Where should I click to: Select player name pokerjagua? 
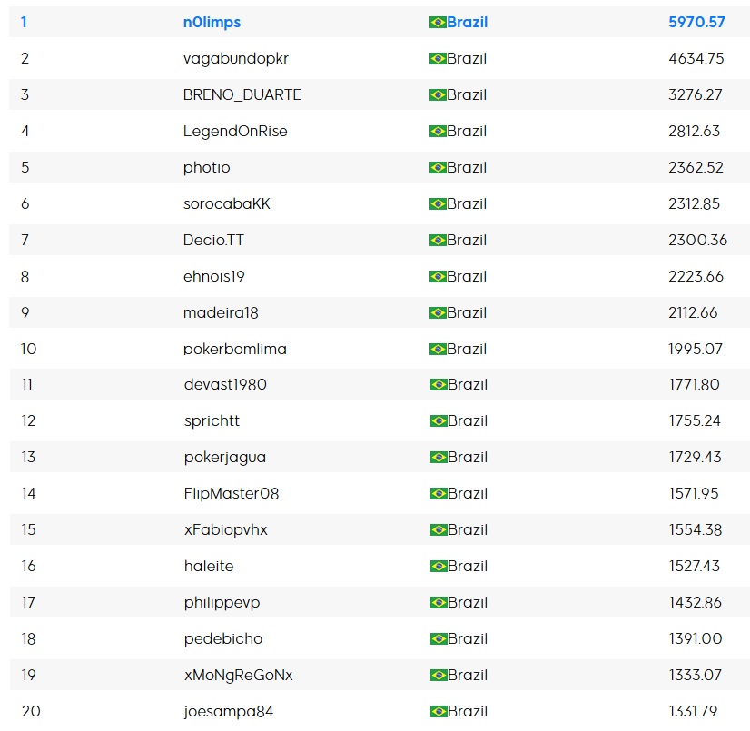[x=225, y=458]
